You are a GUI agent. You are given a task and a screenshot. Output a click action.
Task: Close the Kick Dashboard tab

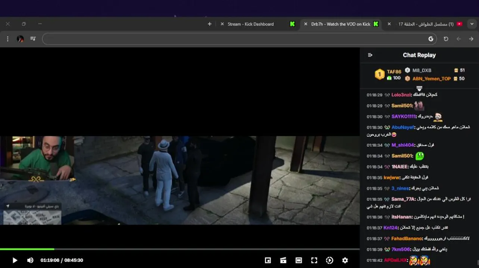click(x=222, y=24)
